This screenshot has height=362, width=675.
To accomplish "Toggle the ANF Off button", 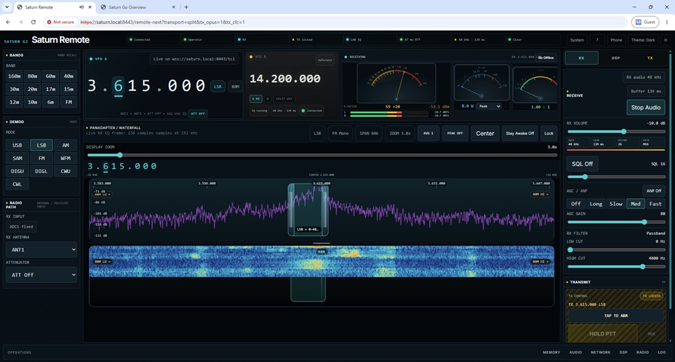I will tap(653, 191).
